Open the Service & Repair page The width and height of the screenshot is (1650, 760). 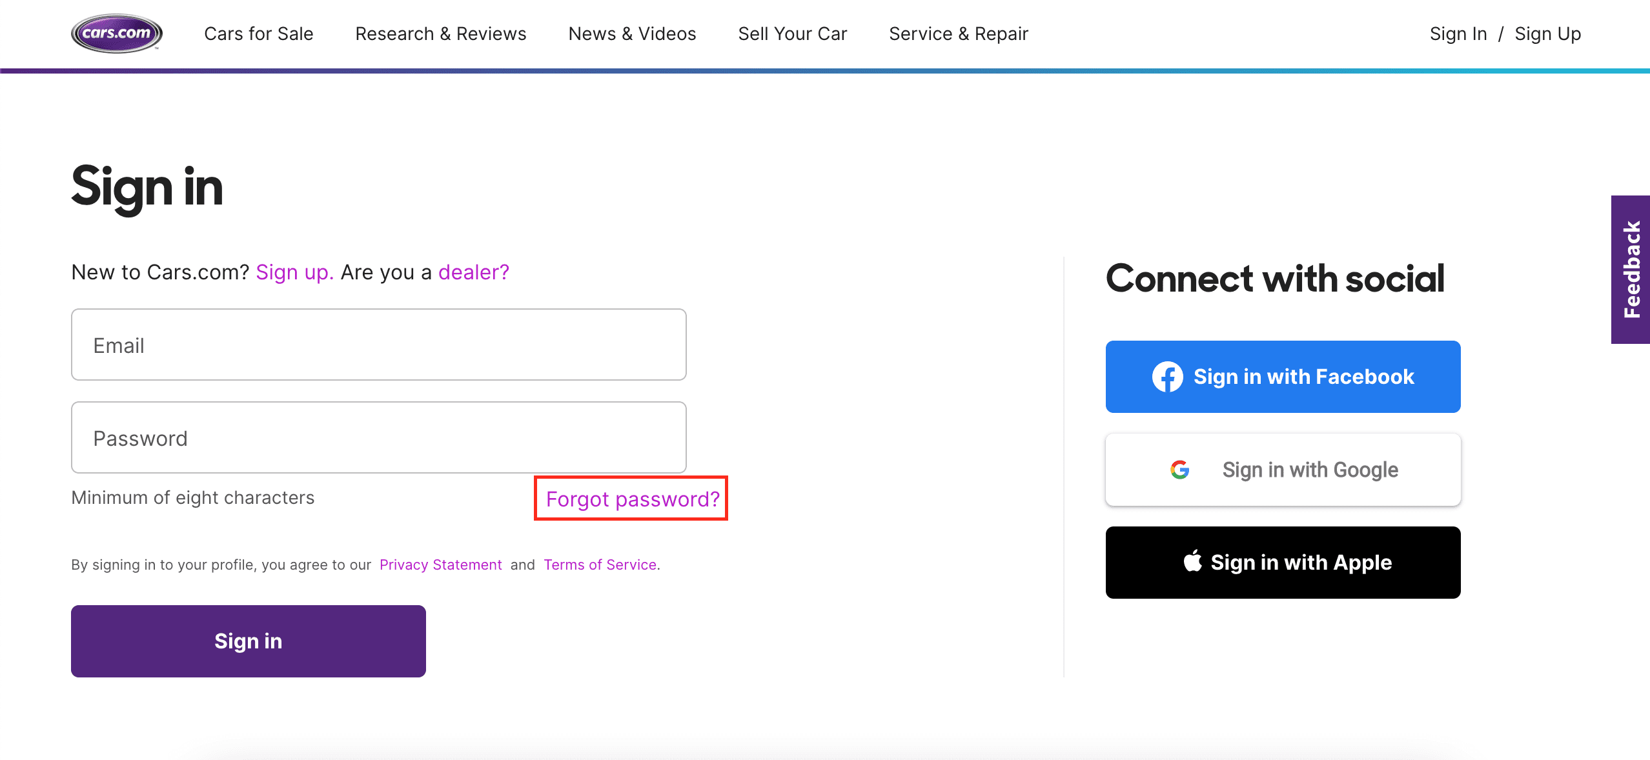(959, 34)
